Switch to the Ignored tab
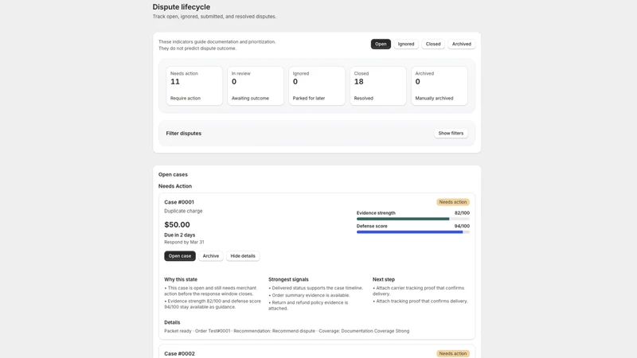Image resolution: width=637 pixels, height=358 pixels. pos(406,44)
